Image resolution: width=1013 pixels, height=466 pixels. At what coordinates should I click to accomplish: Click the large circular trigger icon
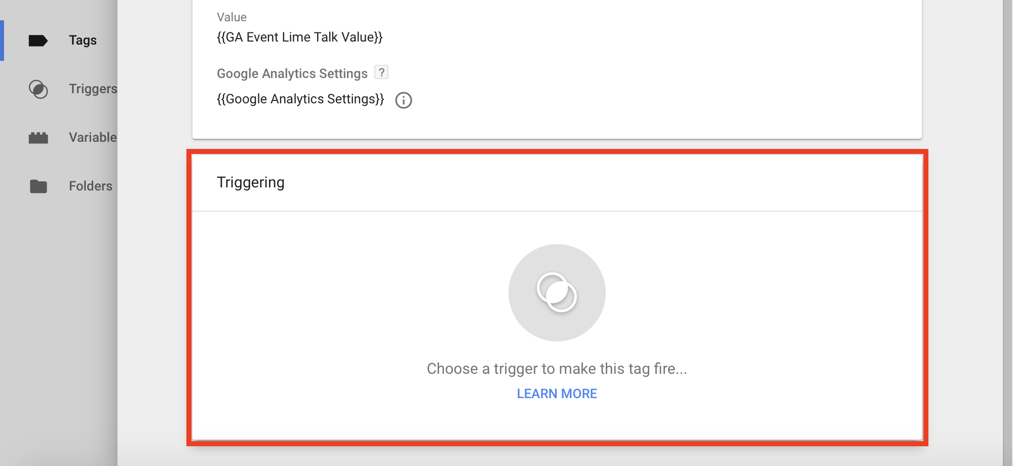[557, 293]
